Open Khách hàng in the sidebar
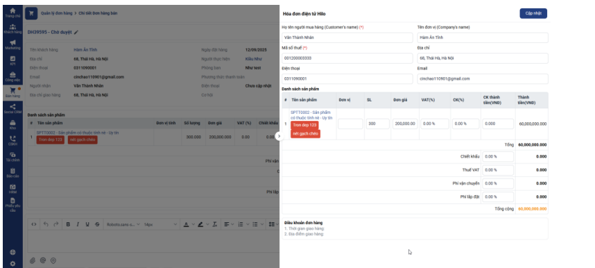The width and height of the screenshot is (595, 268). [x=12, y=29]
